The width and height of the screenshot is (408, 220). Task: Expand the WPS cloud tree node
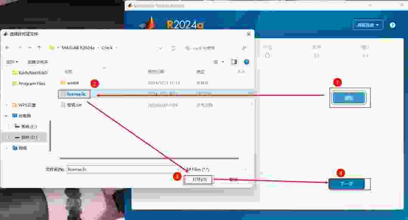click(6, 105)
